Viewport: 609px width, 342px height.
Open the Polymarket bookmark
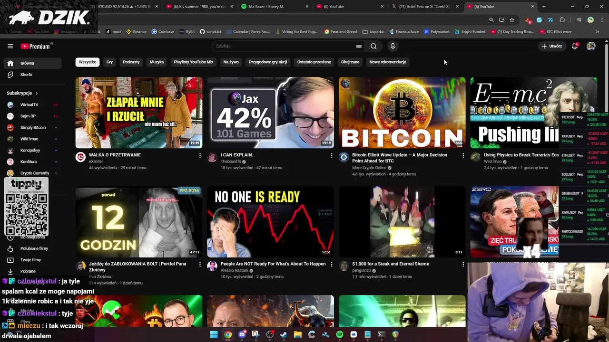pos(436,32)
